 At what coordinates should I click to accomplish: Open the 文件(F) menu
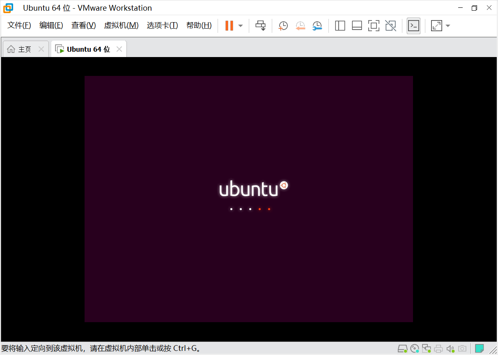[19, 25]
